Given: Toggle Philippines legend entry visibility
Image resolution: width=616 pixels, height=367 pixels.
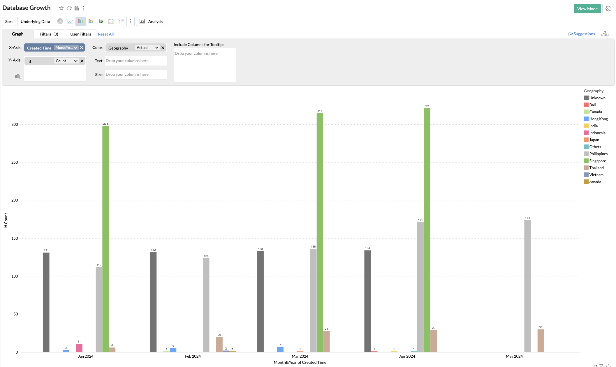Looking at the screenshot, I should [598, 154].
